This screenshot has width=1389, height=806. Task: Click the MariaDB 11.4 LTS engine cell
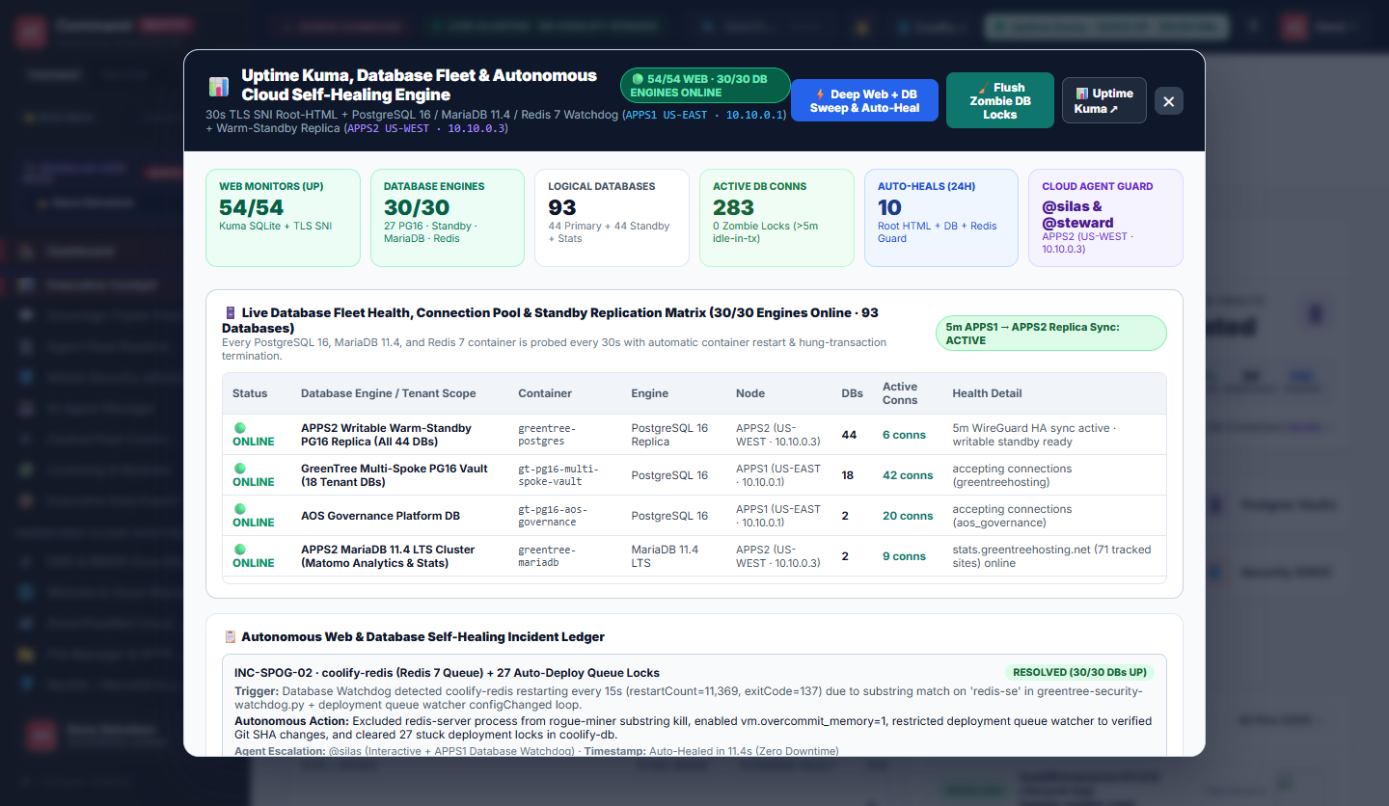coord(666,556)
